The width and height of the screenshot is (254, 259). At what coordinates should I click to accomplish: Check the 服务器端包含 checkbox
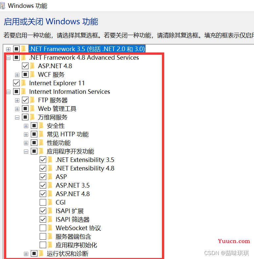pyautogui.click(x=43, y=236)
